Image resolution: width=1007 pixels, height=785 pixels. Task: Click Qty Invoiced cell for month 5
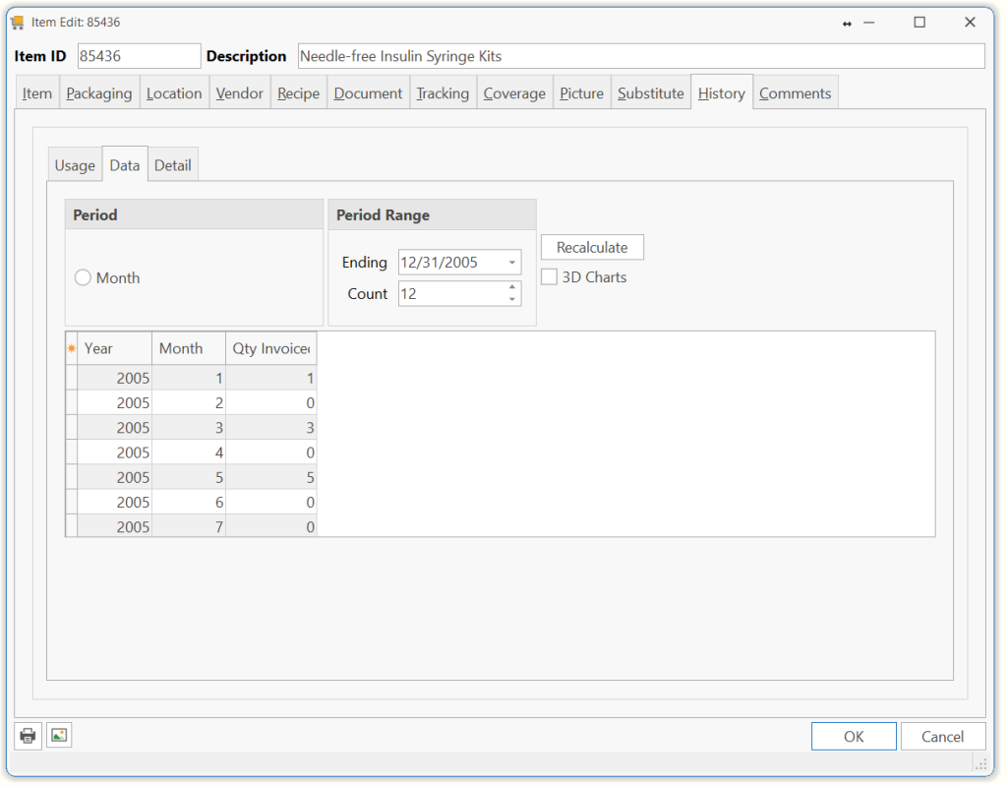(271, 477)
